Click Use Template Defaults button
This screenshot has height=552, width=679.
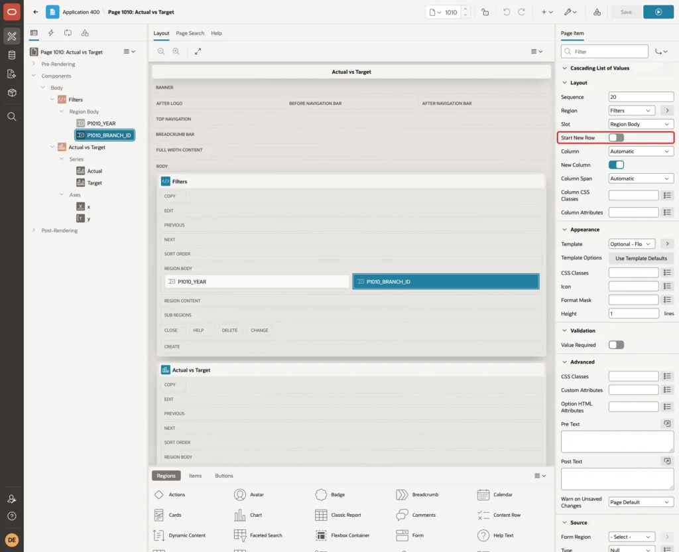[x=641, y=258]
